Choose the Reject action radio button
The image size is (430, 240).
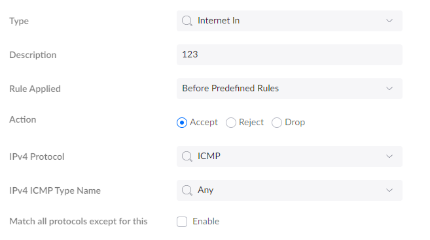tap(231, 123)
